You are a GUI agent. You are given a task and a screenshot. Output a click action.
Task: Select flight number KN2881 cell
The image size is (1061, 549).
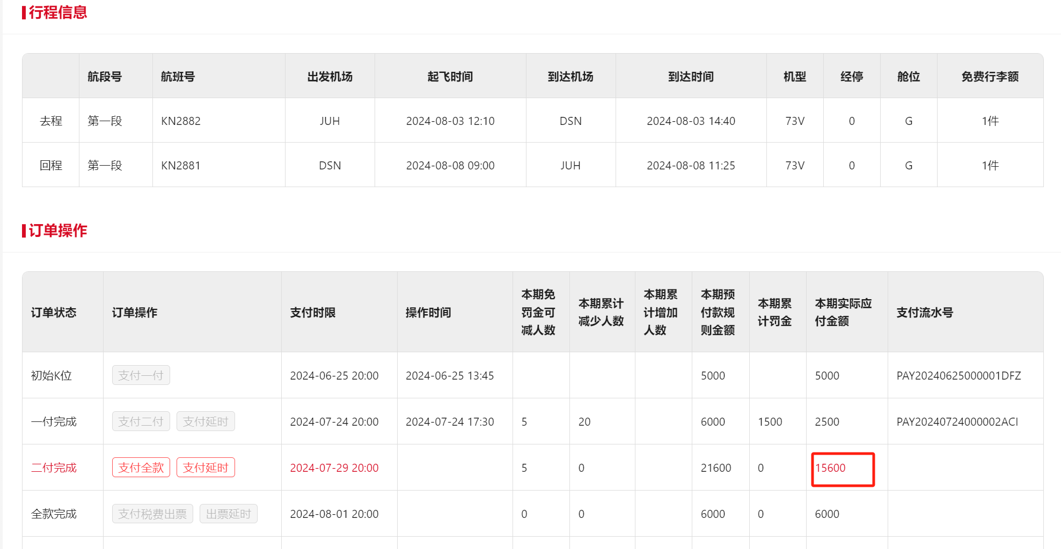(x=181, y=166)
